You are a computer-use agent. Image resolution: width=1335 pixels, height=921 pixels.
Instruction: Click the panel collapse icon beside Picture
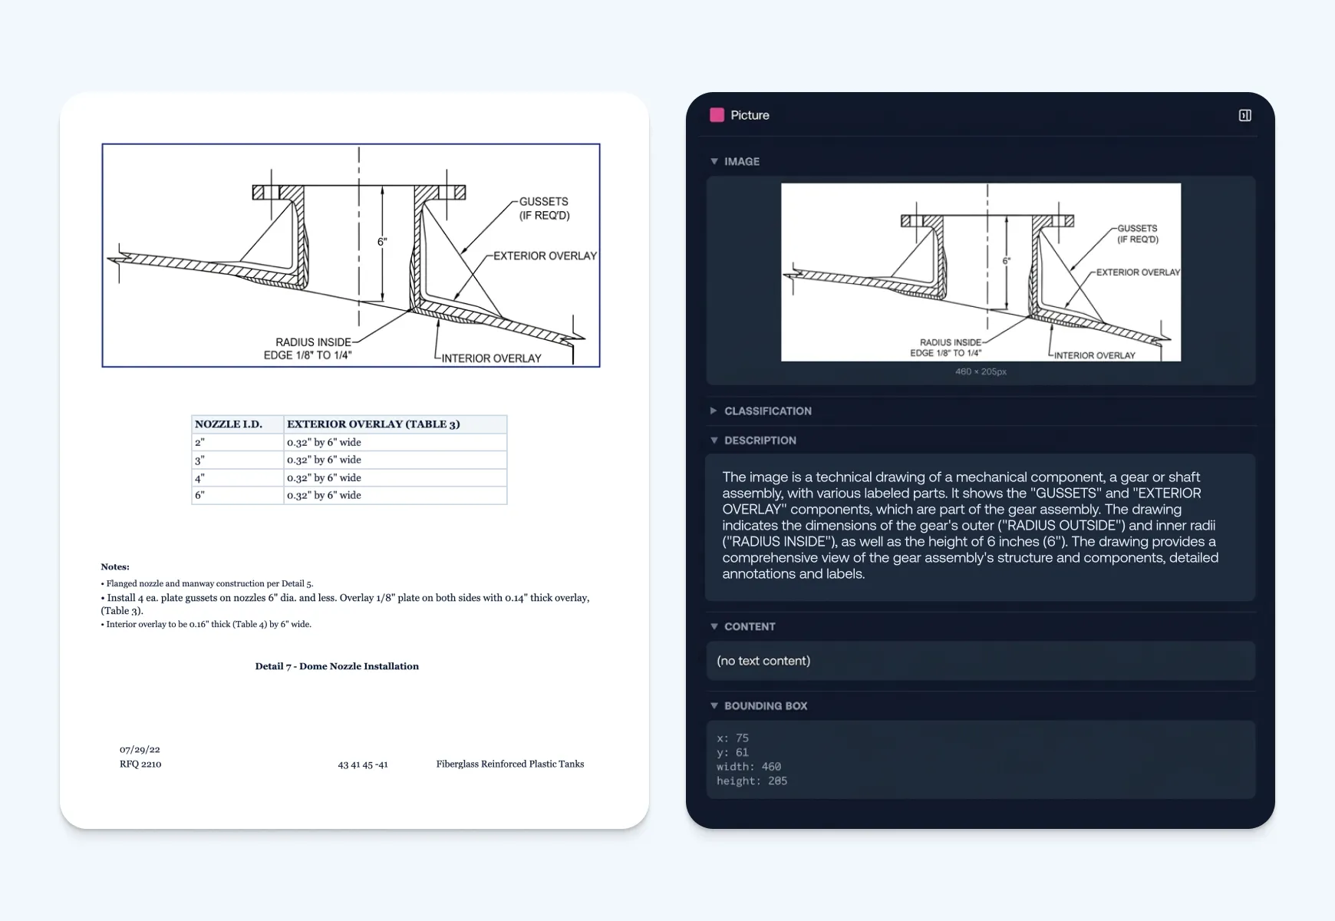[x=1244, y=115]
